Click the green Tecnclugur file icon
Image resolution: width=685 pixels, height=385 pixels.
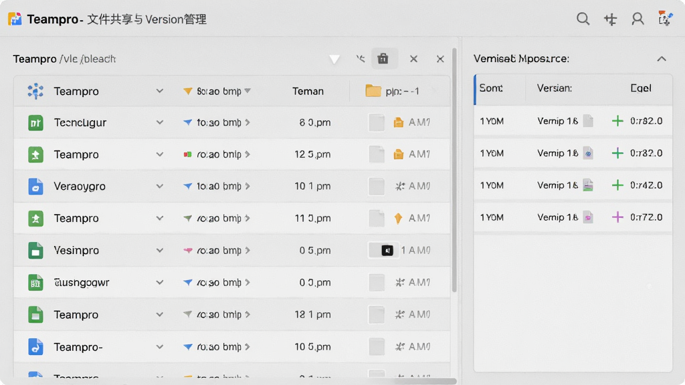(35, 123)
